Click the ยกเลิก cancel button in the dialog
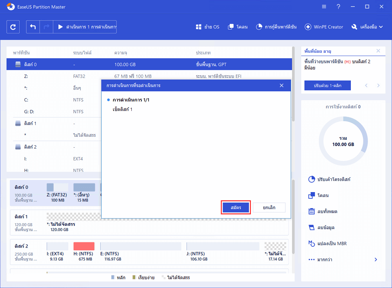 tap(269, 207)
